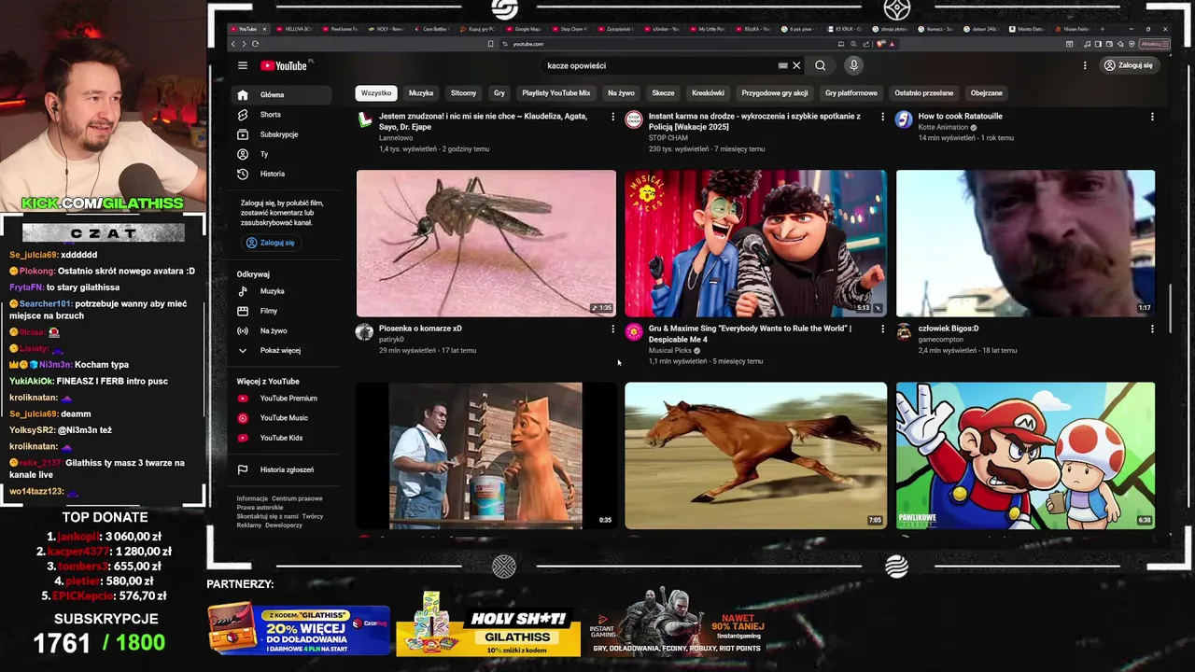Select Playlisty YouTube Mix chip
Viewport: 1195px width, 672px height.
[x=556, y=93]
